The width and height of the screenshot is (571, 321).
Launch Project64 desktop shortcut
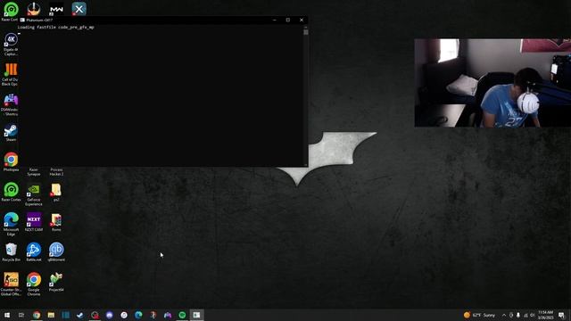pos(56,282)
